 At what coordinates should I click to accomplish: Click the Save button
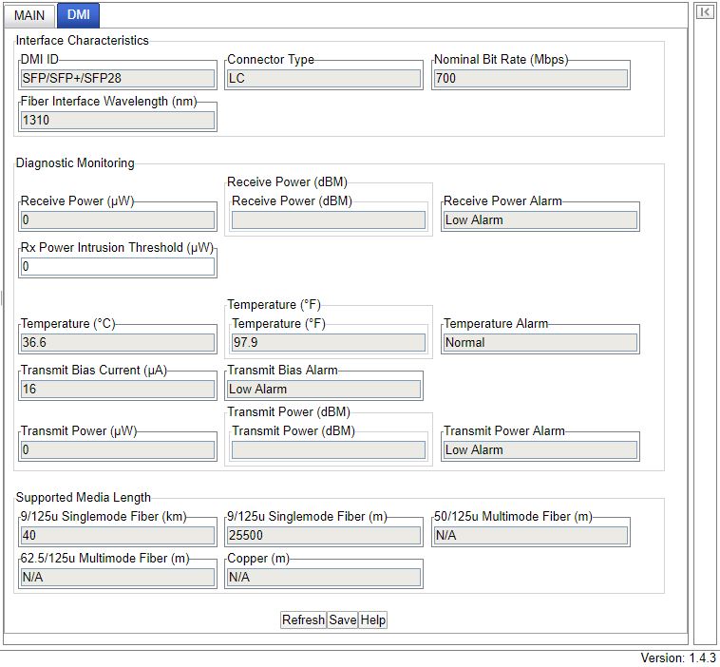click(342, 619)
